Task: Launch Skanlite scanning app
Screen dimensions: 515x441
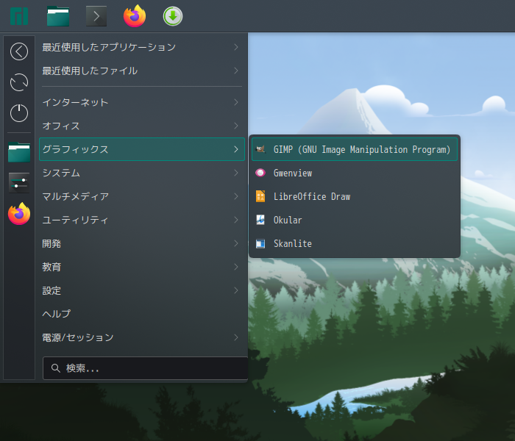Action: tap(355, 243)
